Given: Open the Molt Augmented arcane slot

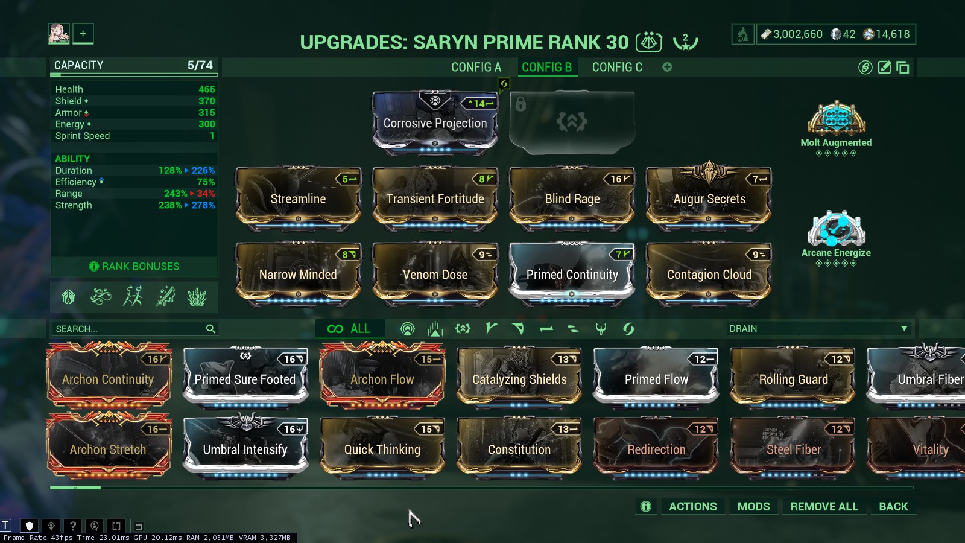Looking at the screenshot, I should (x=836, y=127).
